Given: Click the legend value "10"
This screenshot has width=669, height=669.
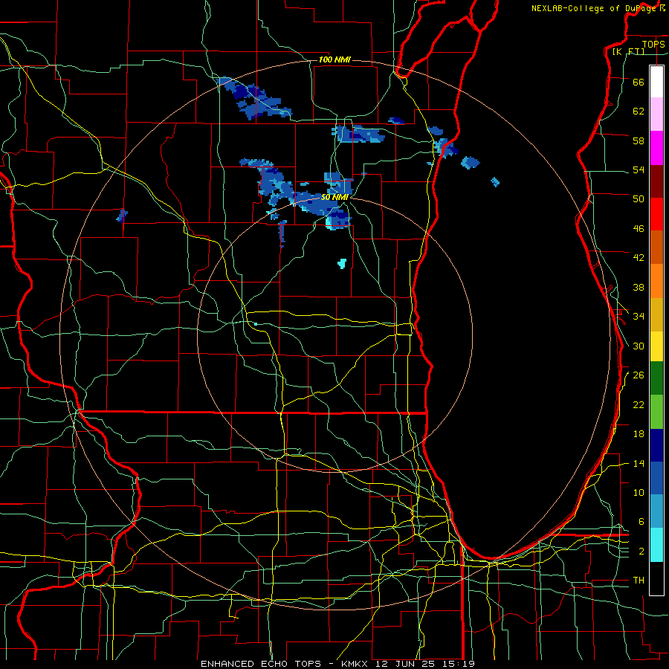Looking at the screenshot, I should (639, 492).
